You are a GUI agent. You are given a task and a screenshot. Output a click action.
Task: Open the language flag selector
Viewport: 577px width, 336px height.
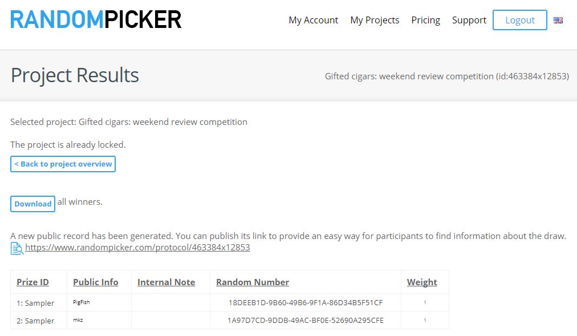[558, 20]
